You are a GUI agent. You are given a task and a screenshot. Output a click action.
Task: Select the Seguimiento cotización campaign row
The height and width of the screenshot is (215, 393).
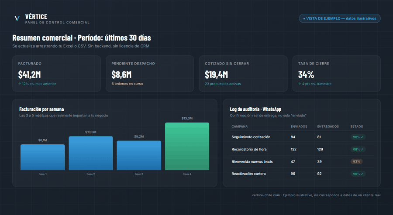pos(302,137)
